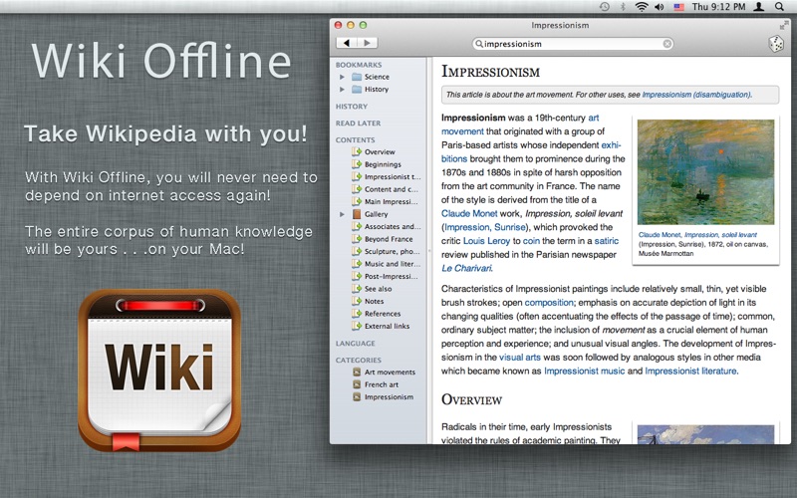This screenshot has width=797, height=498.
Task: Open the Impressionist music link
Action: click(584, 371)
